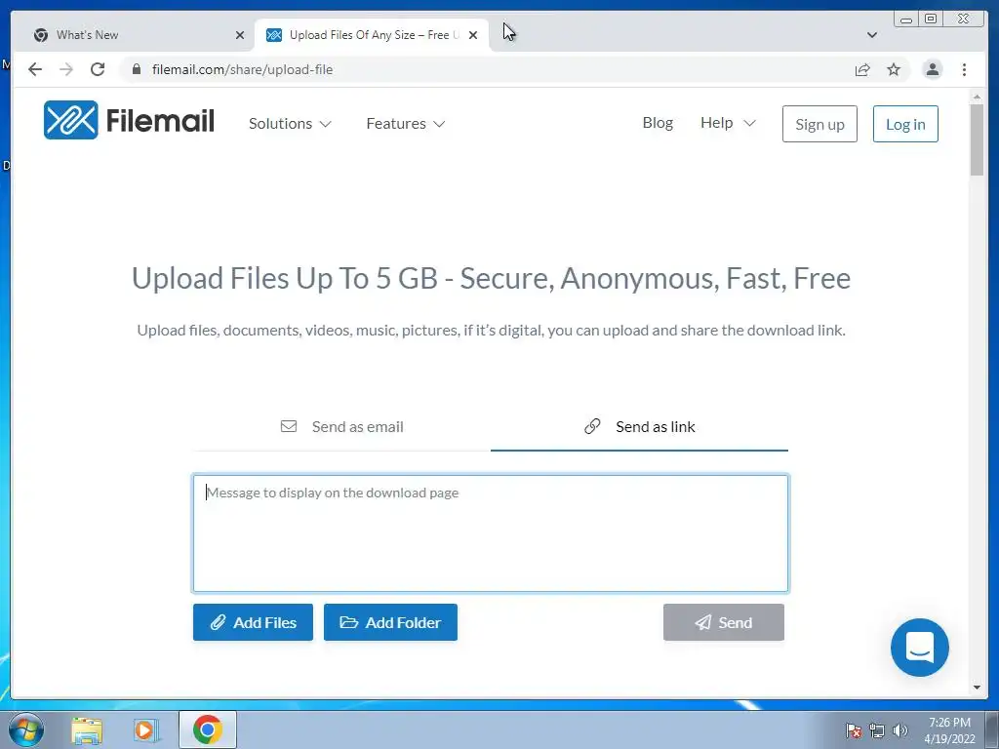View site security lock info
The image size is (999, 749).
click(x=136, y=69)
